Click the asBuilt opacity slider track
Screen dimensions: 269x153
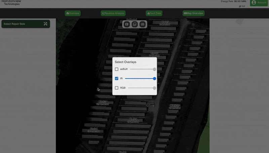click(141, 69)
